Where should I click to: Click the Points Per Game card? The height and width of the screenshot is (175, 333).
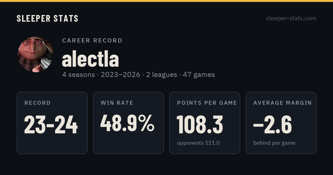point(205,123)
